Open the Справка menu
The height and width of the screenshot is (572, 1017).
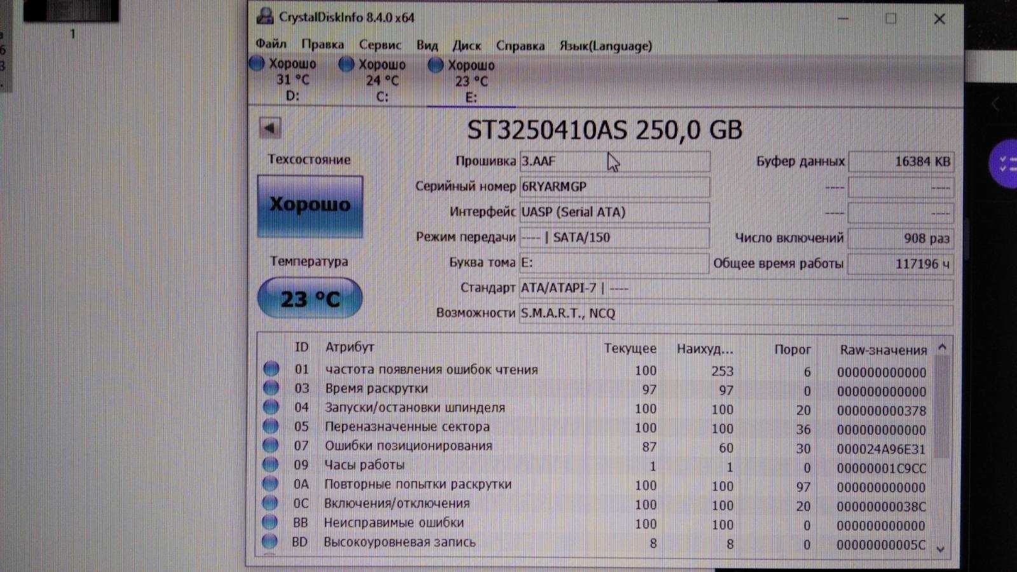coord(520,46)
